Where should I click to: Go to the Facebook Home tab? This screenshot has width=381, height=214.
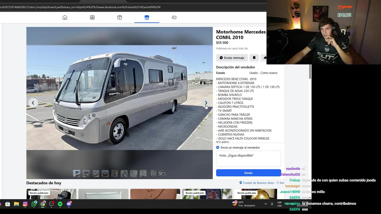coord(65,18)
